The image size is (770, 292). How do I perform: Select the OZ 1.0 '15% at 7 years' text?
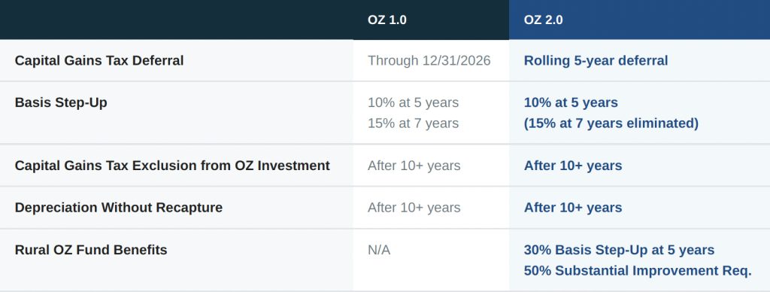pos(413,123)
